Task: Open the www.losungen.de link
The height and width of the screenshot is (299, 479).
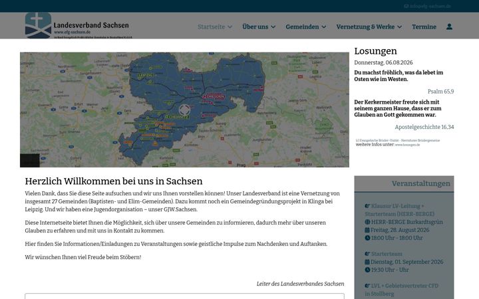Action: (x=408, y=145)
